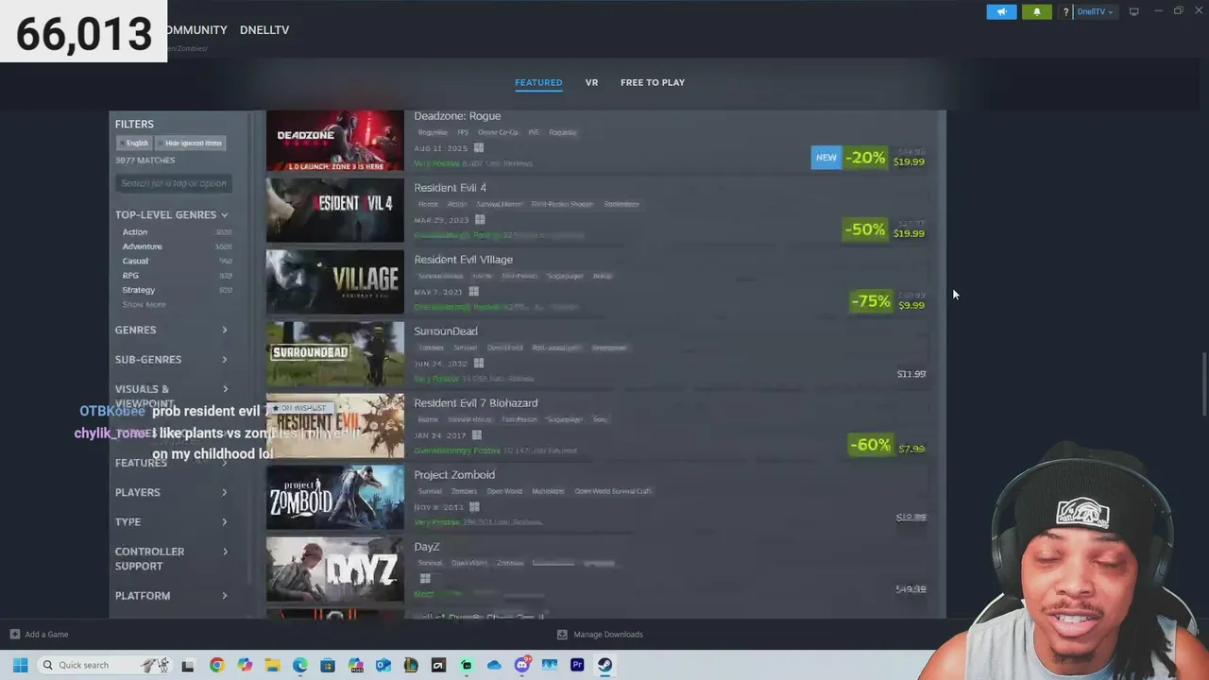Open Adobe Premiere Pro from the taskbar
This screenshot has width=1209, height=680.
(577, 665)
